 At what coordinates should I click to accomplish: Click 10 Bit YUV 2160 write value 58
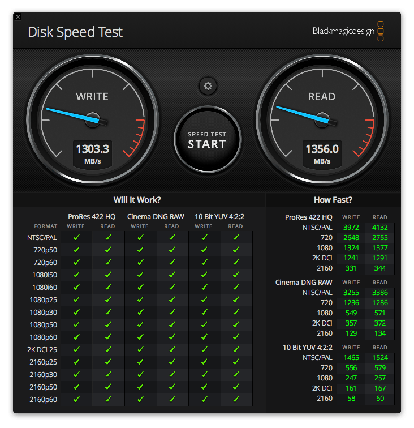click(351, 399)
